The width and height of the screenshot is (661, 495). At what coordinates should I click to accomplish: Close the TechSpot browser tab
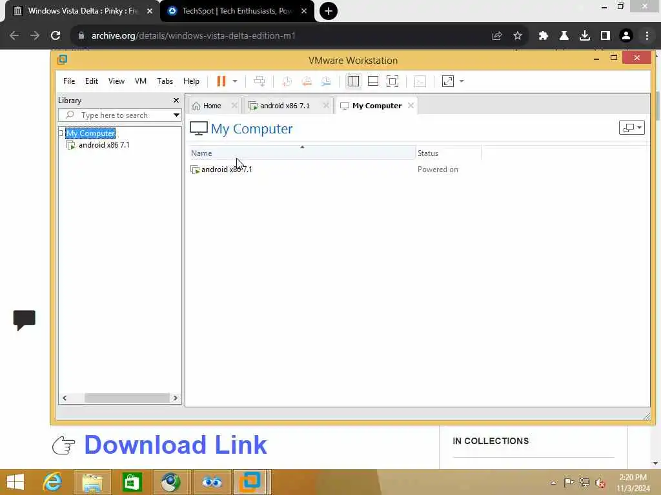[x=304, y=11]
